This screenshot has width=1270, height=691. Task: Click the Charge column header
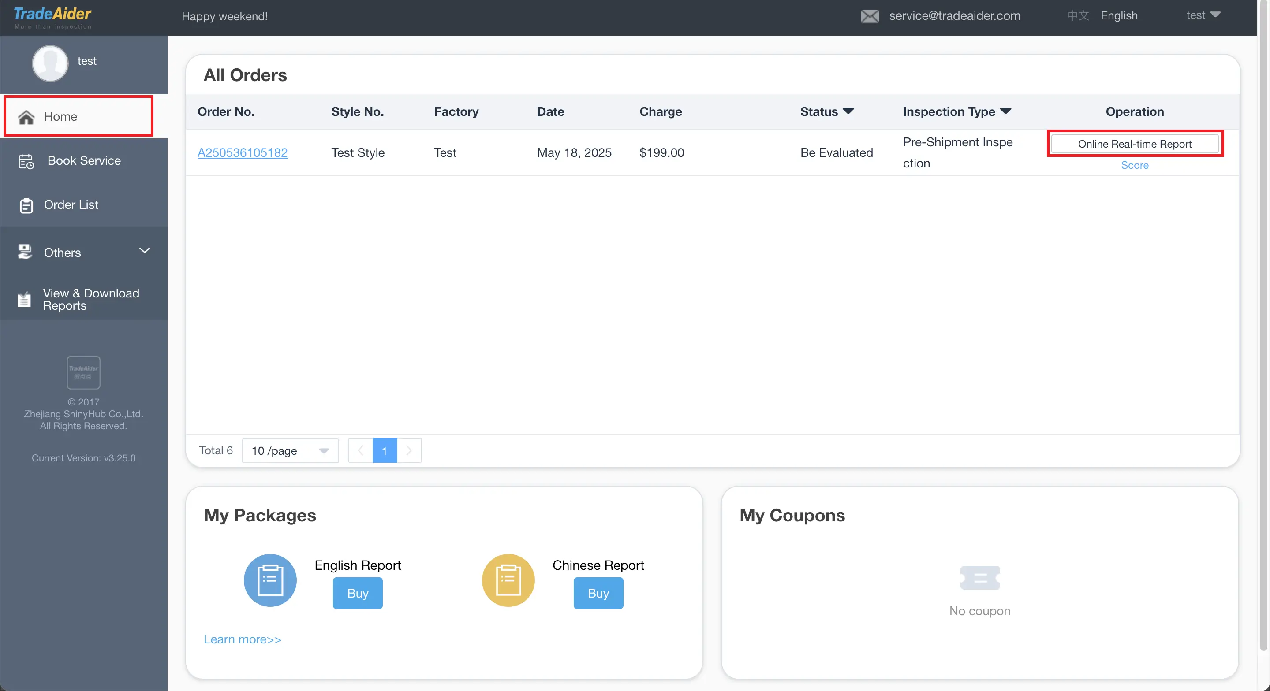(x=661, y=111)
